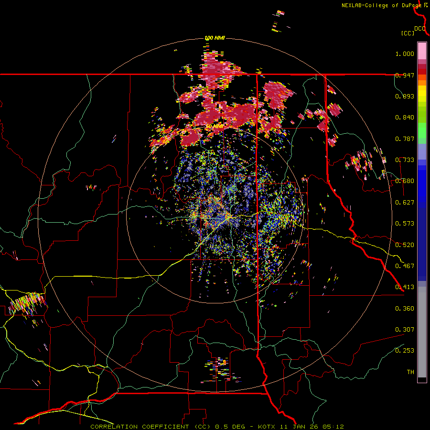Select the 0.840 scale value
430x430 pixels.
(405, 118)
